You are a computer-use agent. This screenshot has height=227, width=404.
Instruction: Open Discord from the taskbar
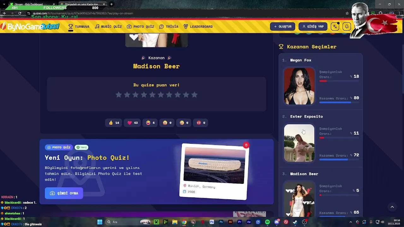click(276, 222)
